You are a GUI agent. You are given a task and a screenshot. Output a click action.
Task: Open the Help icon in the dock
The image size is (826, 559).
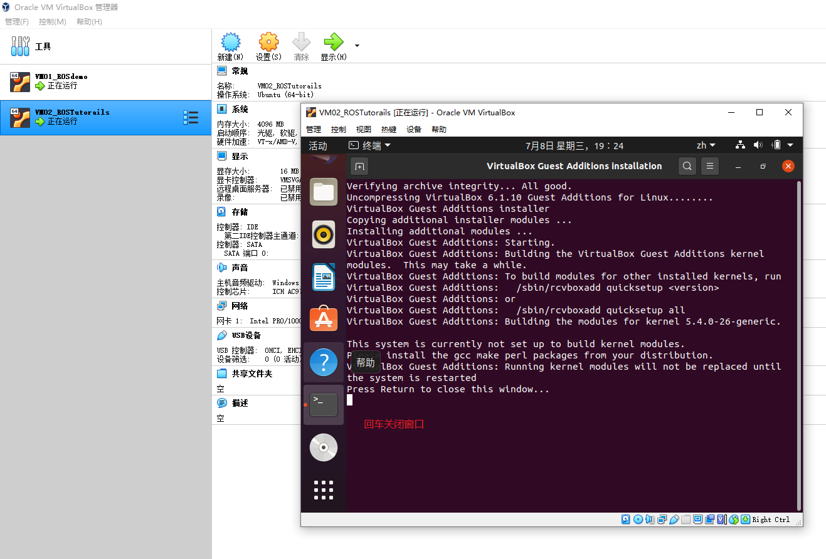click(x=324, y=362)
